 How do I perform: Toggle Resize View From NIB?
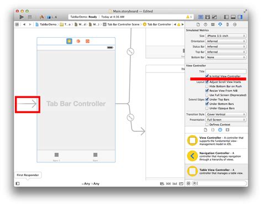pyautogui.click(x=207, y=91)
